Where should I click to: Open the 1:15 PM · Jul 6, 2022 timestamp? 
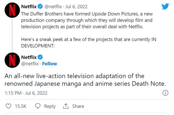[x=26, y=93]
